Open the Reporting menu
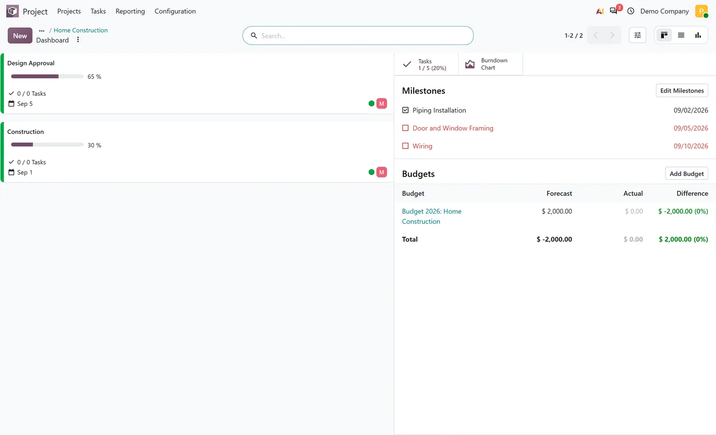The image size is (716, 435). [130, 11]
